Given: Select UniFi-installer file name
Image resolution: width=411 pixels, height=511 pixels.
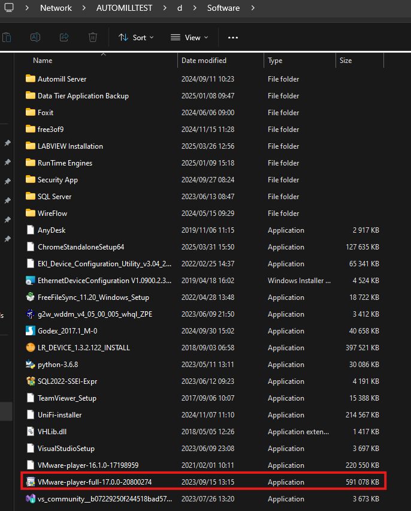Looking at the screenshot, I should coord(59,415).
